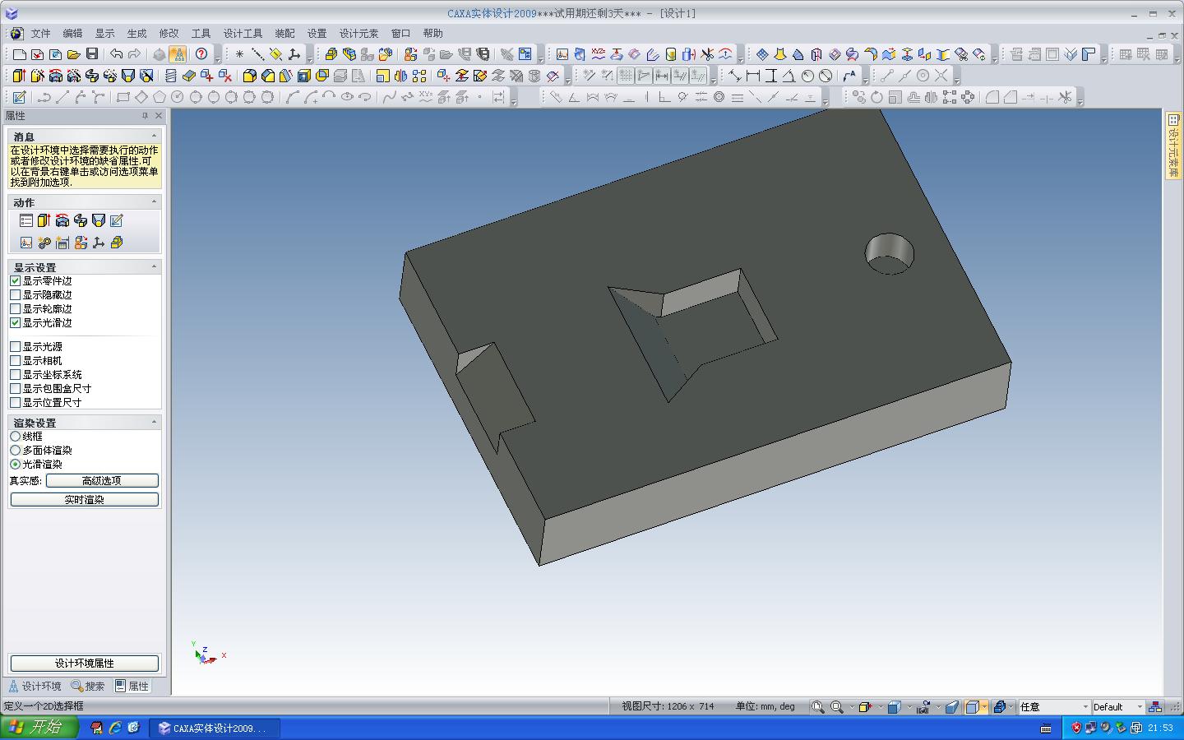
Task: Select the helix spring feature tool
Action: (171, 76)
